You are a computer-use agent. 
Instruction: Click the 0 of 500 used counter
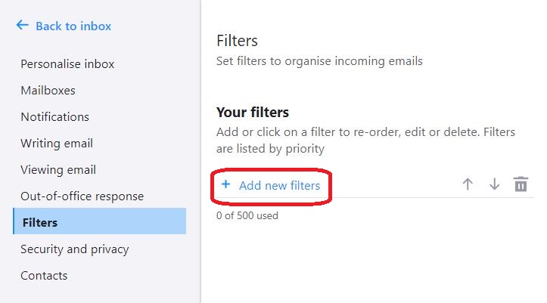pos(247,215)
